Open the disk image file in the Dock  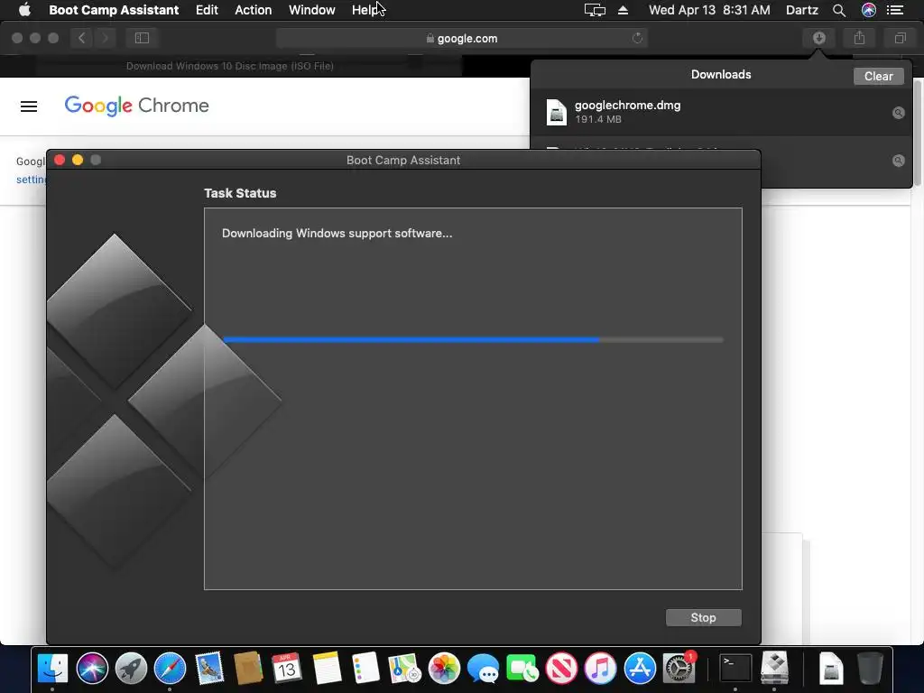(831, 669)
